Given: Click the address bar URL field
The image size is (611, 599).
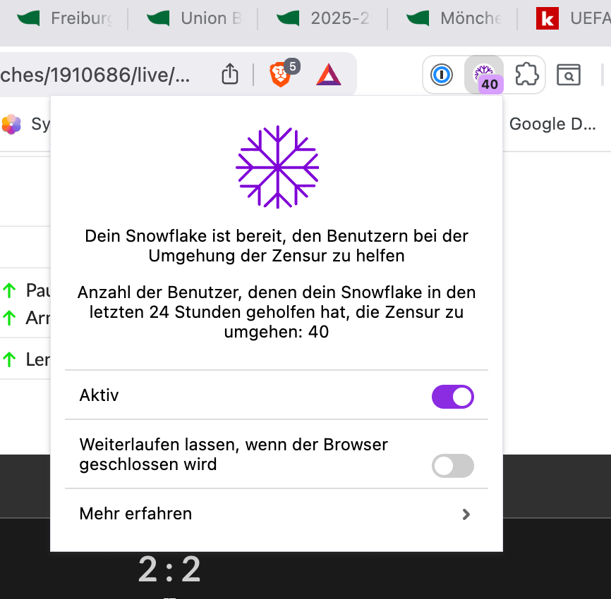Looking at the screenshot, I should click(99, 75).
